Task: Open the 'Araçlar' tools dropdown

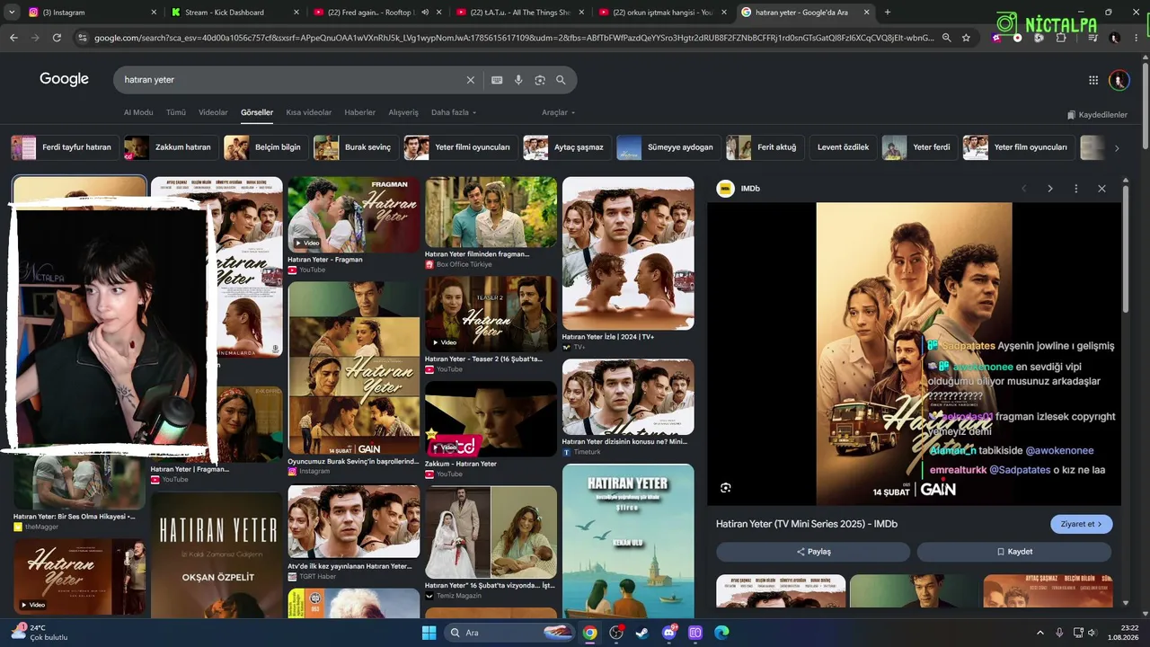Action: pyautogui.click(x=558, y=112)
